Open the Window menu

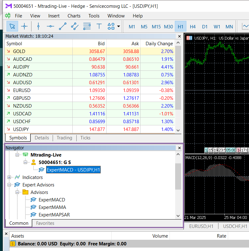(x=116, y=16)
